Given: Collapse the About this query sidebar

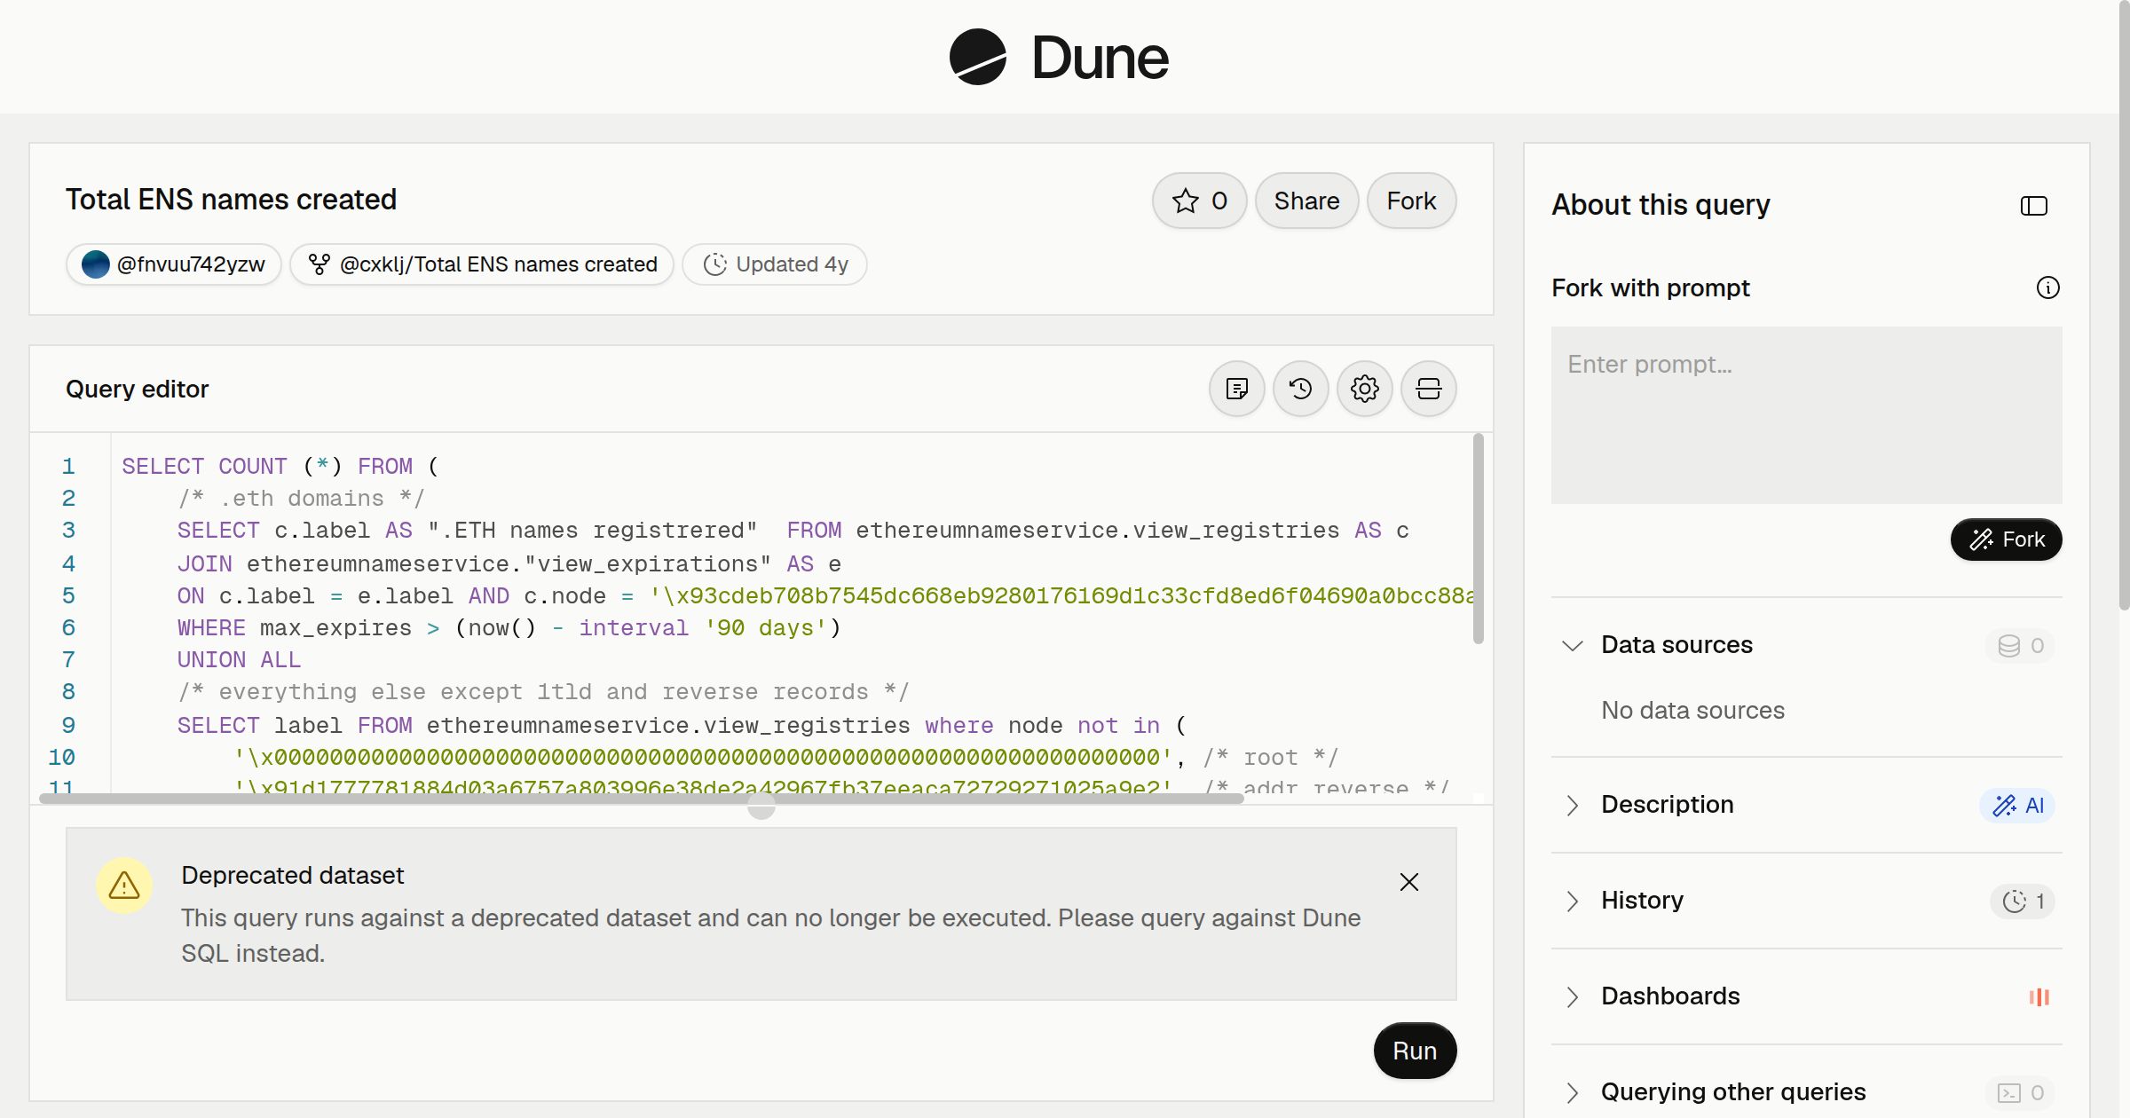Looking at the screenshot, I should coord(2034,206).
